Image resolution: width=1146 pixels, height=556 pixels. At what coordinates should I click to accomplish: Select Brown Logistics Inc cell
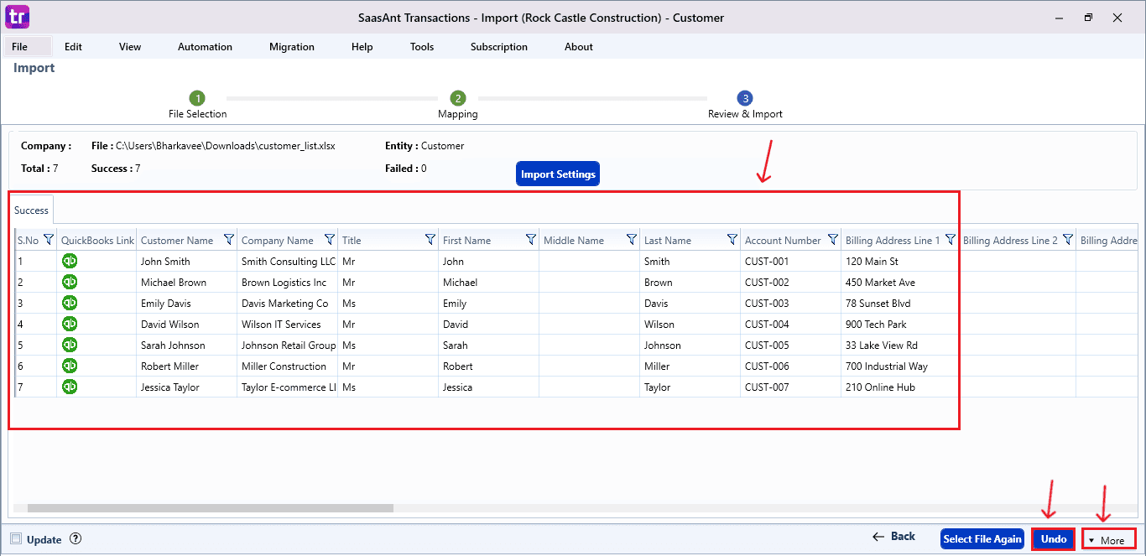pyautogui.click(x=287, y=282)
